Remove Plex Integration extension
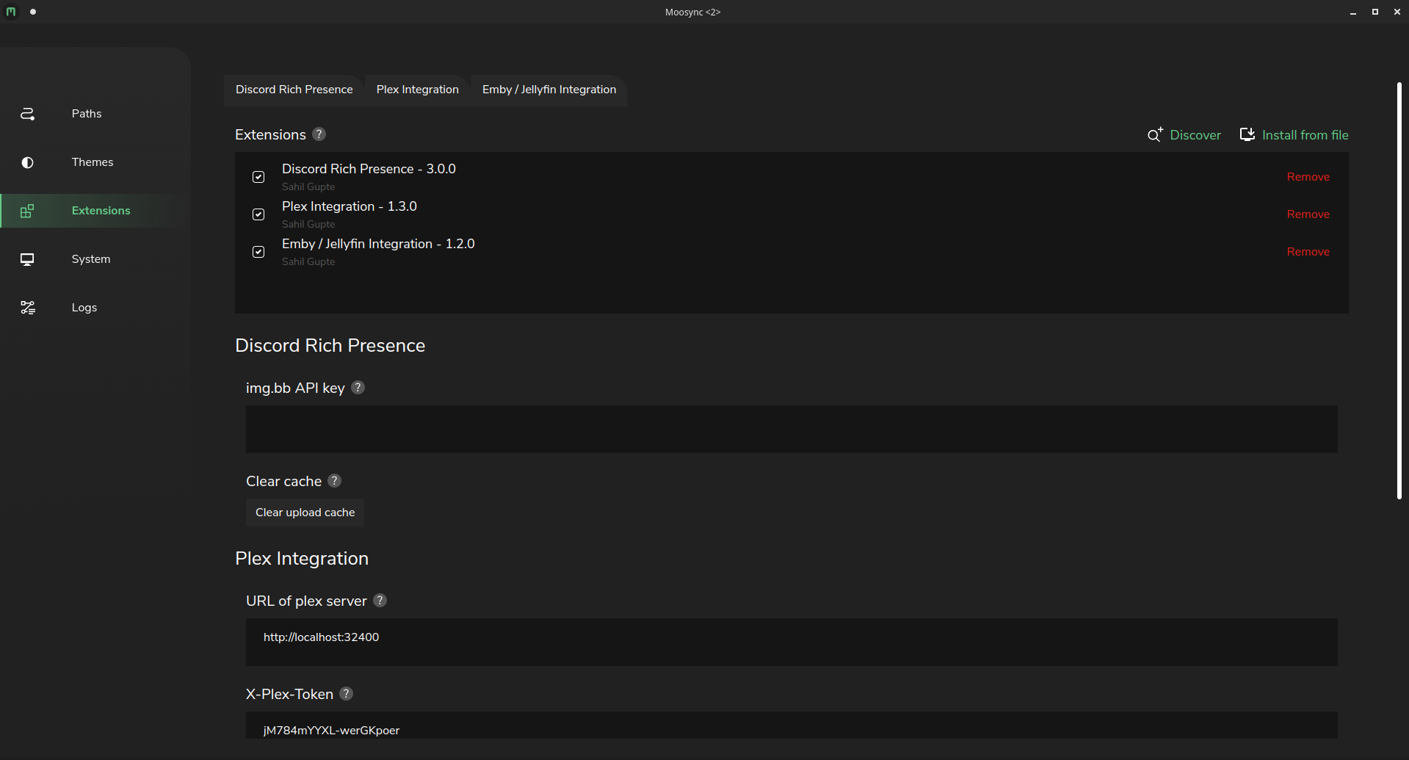1409x760 pixels. (x=1308, y=214)
